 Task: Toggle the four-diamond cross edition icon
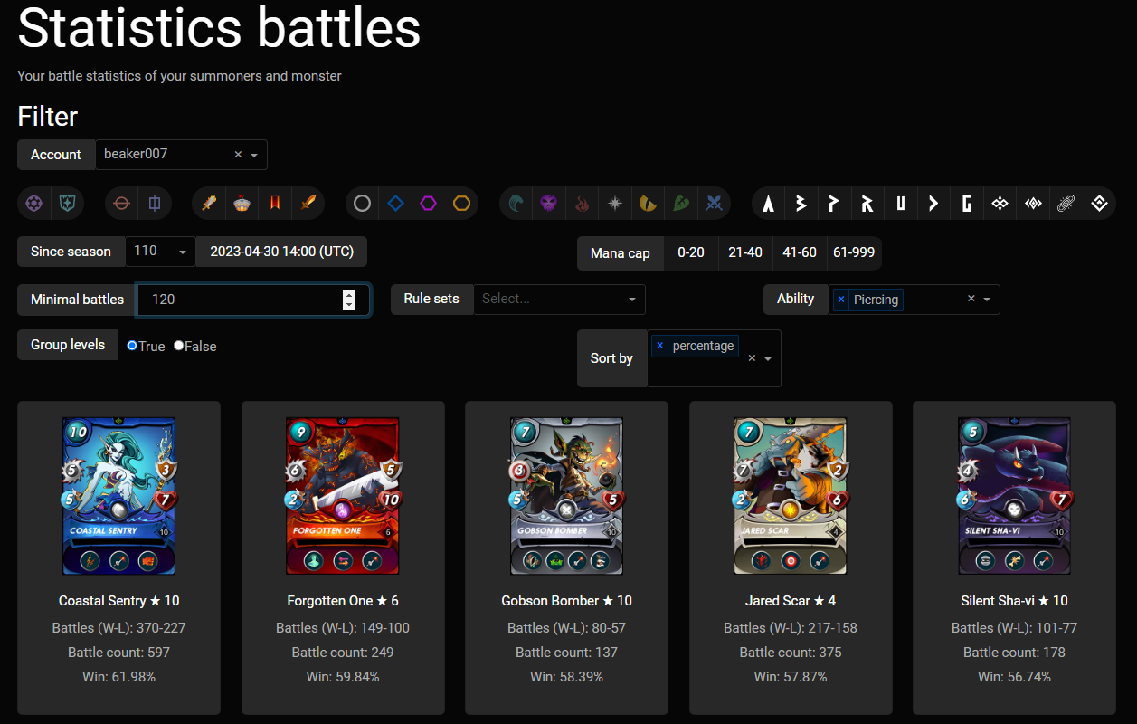[x=1000, y=204]
